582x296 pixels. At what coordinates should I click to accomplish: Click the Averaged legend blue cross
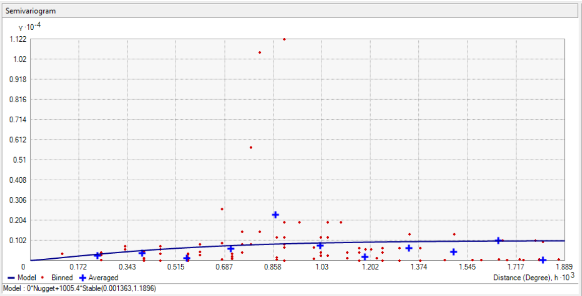(83, 278)
